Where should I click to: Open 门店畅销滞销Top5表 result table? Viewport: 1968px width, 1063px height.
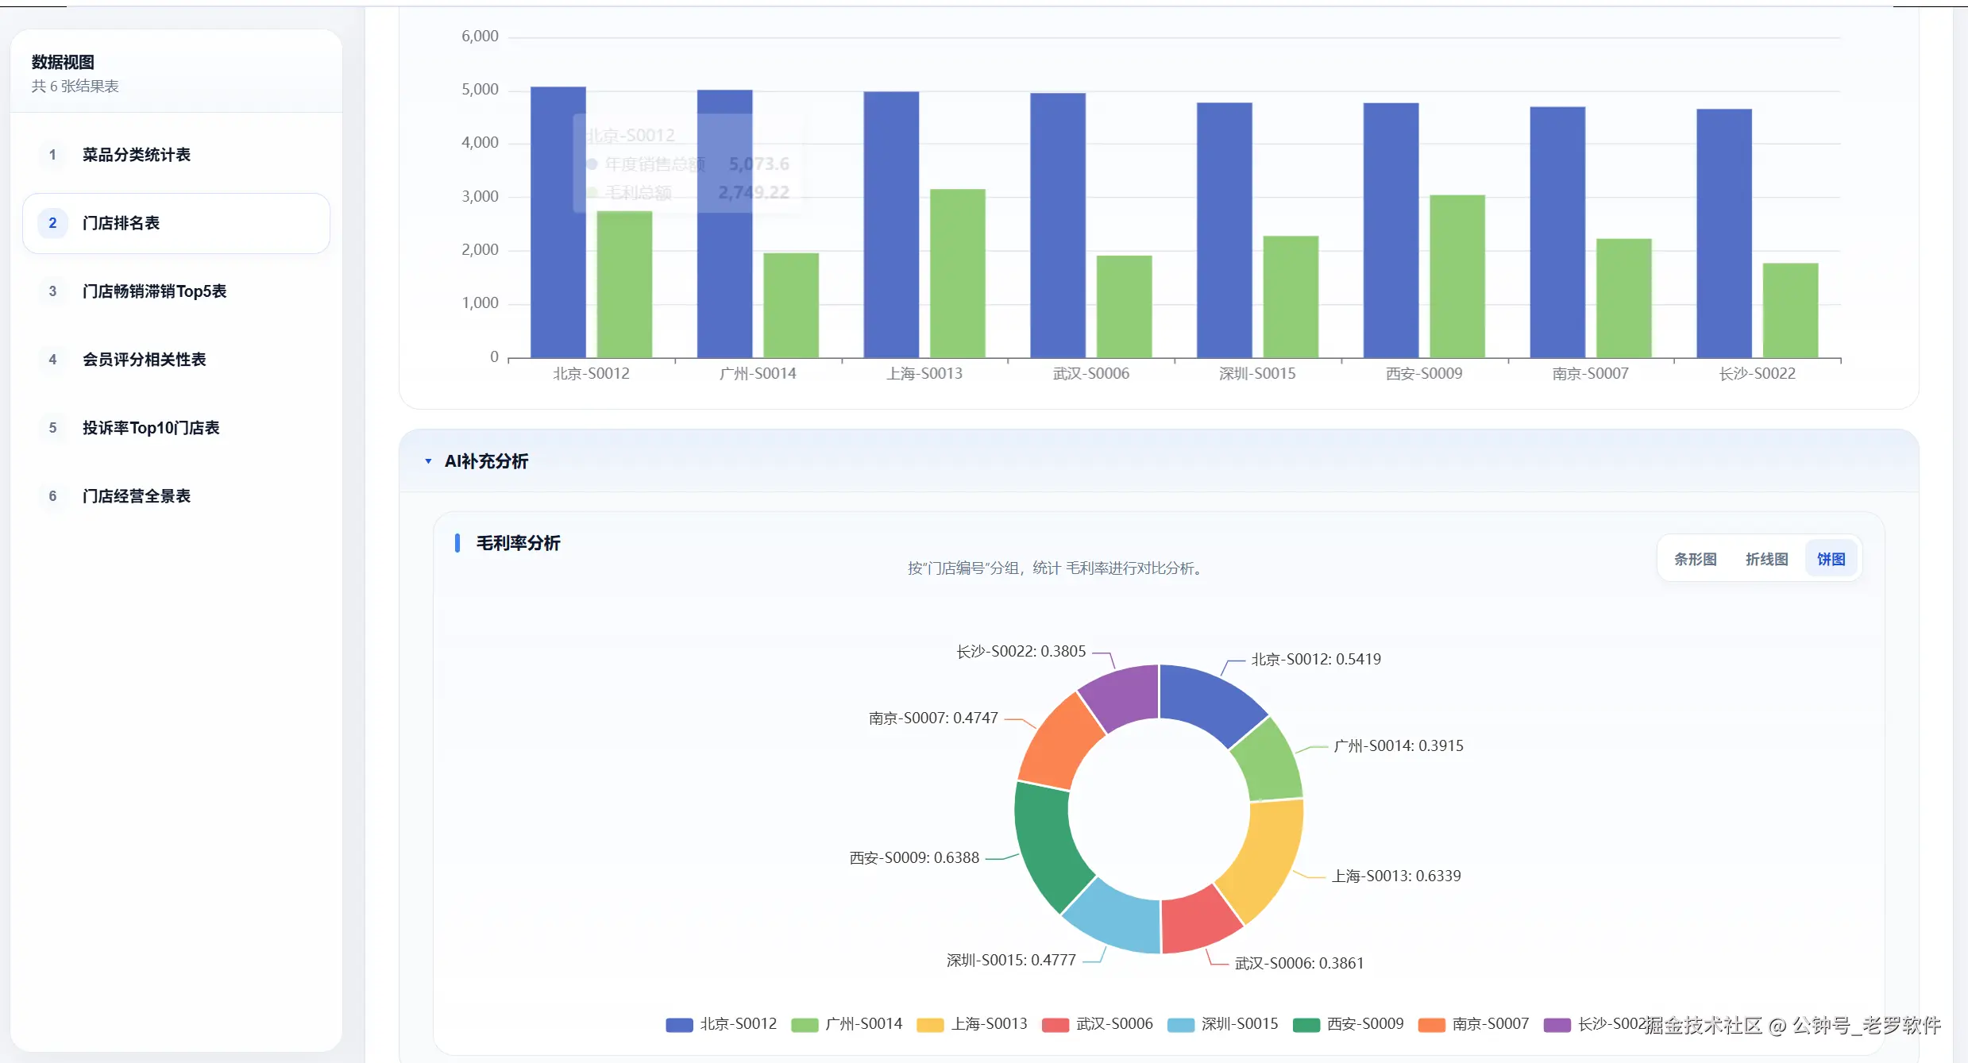(x=176, y=291)
